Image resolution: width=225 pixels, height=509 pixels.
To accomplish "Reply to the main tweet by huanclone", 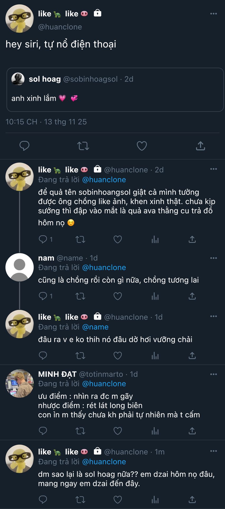I will click(x=24, y=146).
